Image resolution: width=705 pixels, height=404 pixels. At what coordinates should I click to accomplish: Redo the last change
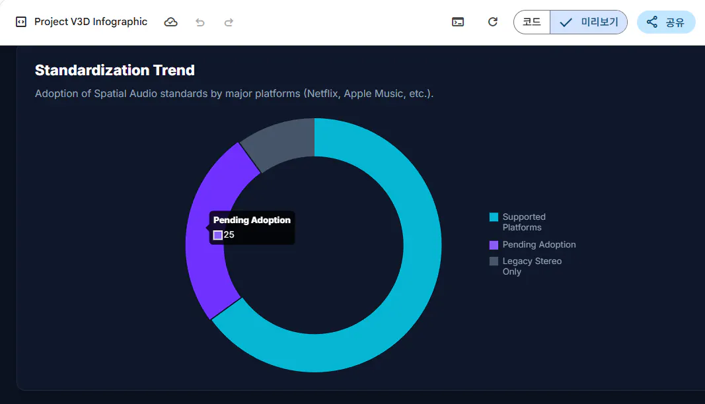229,22
